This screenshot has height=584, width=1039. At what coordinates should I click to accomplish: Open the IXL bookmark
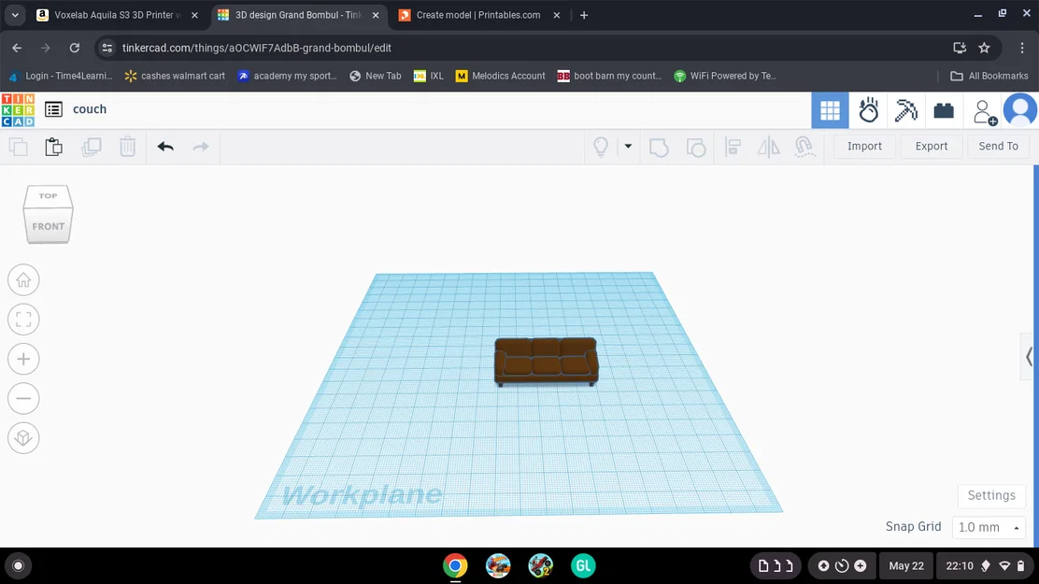tap(429, 77)
